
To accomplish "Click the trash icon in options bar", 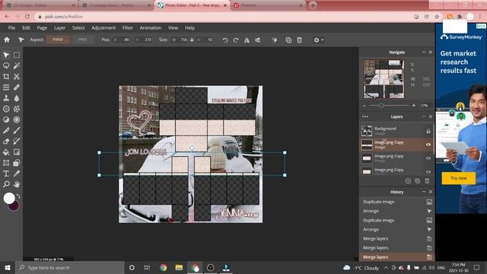I will pyautogui.click(x=299, y=40).
